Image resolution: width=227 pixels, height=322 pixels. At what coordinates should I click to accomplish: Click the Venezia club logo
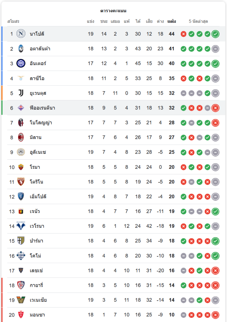point(21,300)
